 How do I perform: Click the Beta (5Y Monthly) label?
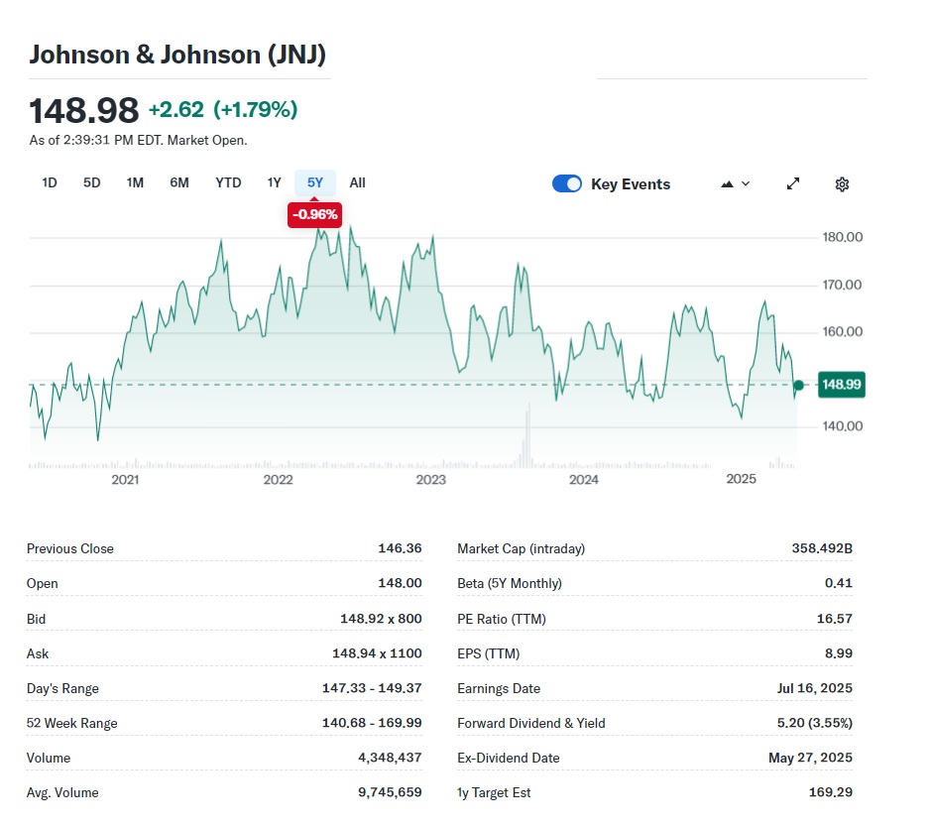pos(510,583)
